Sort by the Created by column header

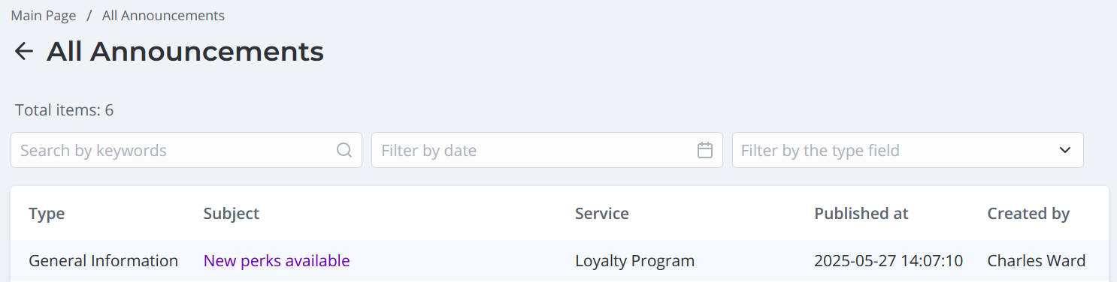[x=1028, y=214]
